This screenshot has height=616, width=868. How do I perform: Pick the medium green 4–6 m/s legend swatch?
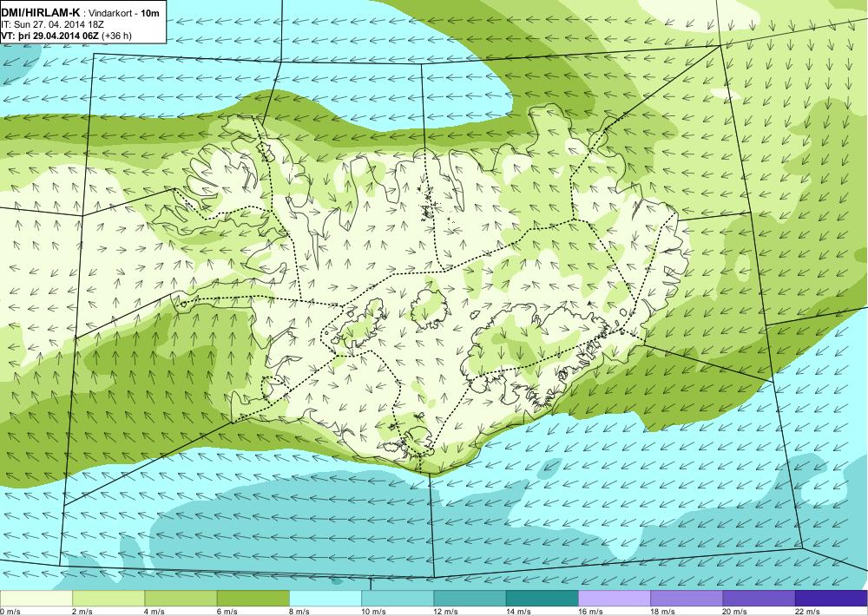pyautogui.click(x=181, y=599)
